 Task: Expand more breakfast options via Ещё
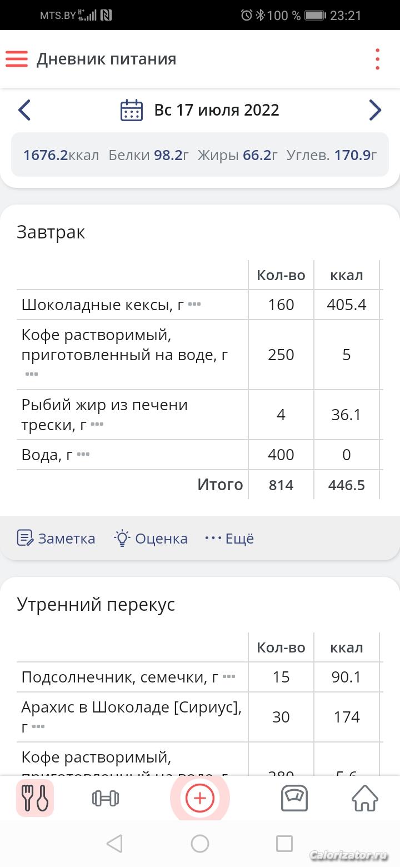229,538
